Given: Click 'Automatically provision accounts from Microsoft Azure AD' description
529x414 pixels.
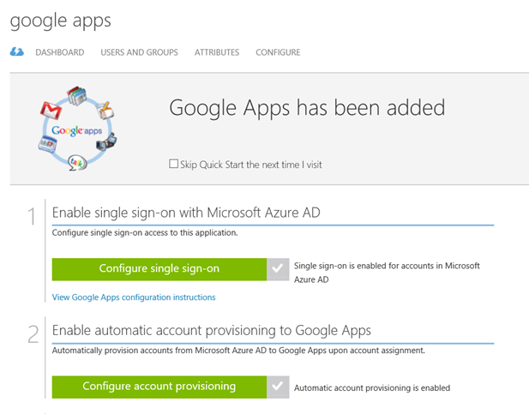Looking at the screenshot, I should [x=238, y=351].
